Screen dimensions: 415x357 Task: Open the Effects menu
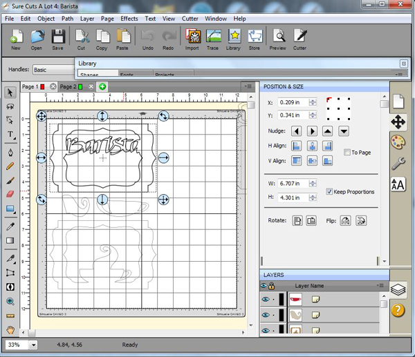tap(129, 19)
